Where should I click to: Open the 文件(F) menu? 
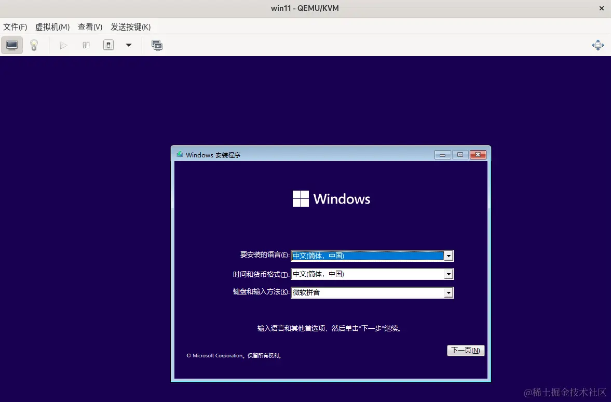15,27
